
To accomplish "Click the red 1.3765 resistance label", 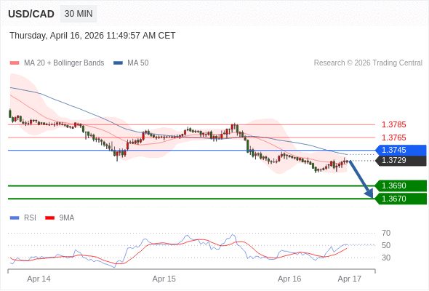I will tap(393, 137).
